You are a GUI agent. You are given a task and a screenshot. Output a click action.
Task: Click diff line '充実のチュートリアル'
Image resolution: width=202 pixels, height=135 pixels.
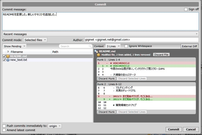coord(146,91)
